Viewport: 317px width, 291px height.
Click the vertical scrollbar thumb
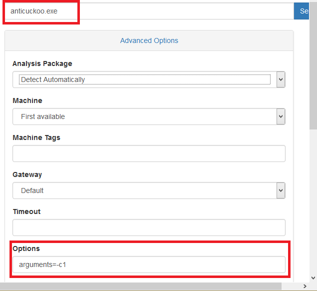coord(313,65)
